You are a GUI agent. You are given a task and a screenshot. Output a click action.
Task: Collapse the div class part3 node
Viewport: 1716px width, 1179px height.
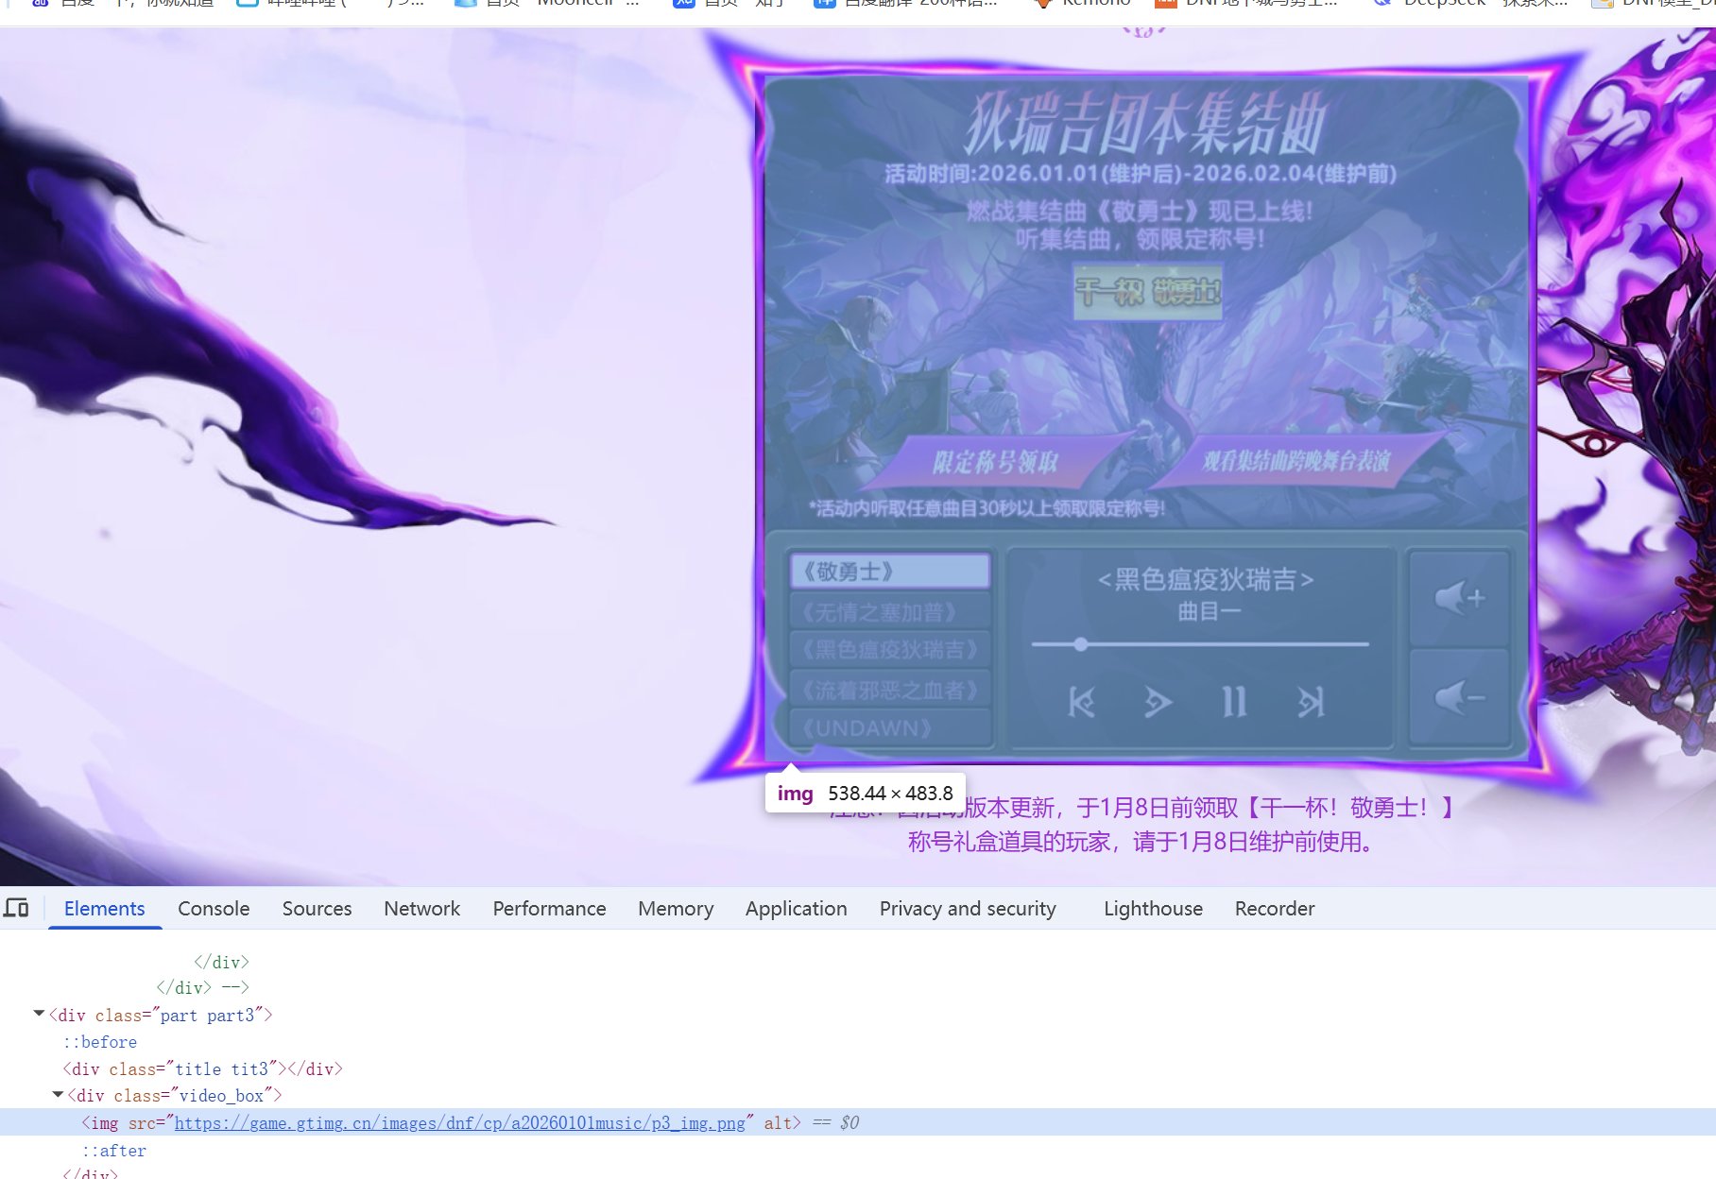[39, 1015]
